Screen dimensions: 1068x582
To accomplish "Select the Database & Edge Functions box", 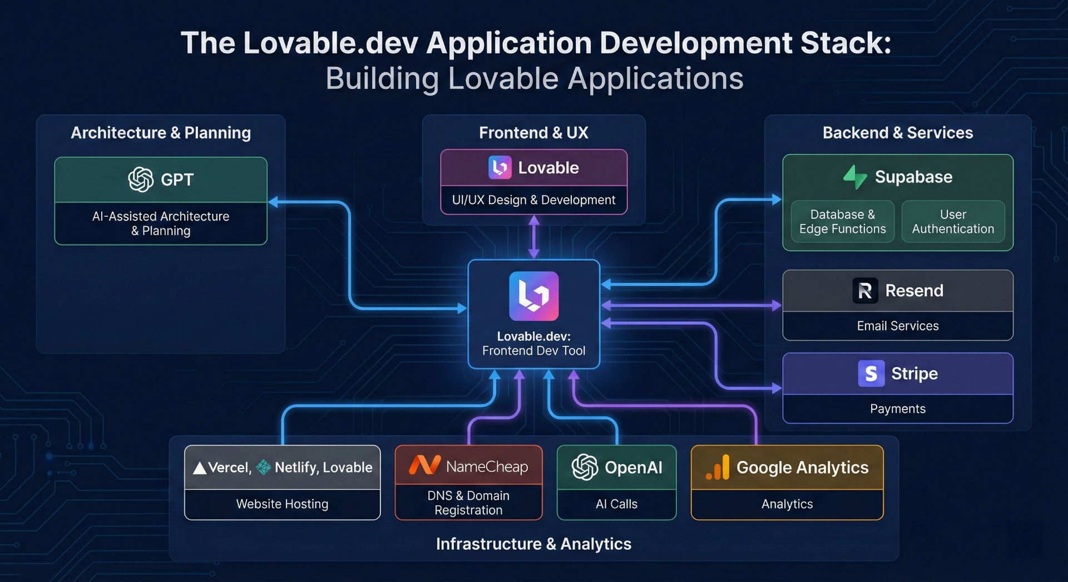I will pyautogui.click(x=842, y=221).
